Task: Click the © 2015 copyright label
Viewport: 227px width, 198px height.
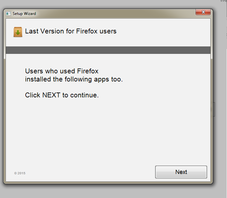Action: (20, 173)
